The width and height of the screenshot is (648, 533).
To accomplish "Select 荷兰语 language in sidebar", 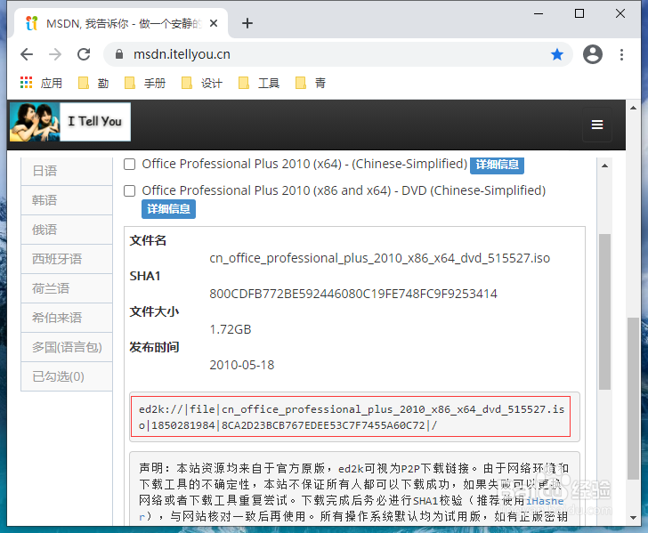I will pos(67,288).
